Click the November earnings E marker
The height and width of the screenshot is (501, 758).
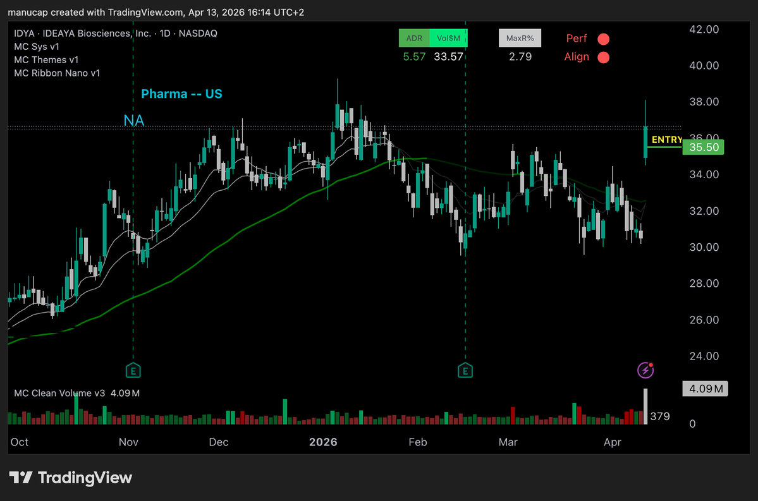(133, 371)
